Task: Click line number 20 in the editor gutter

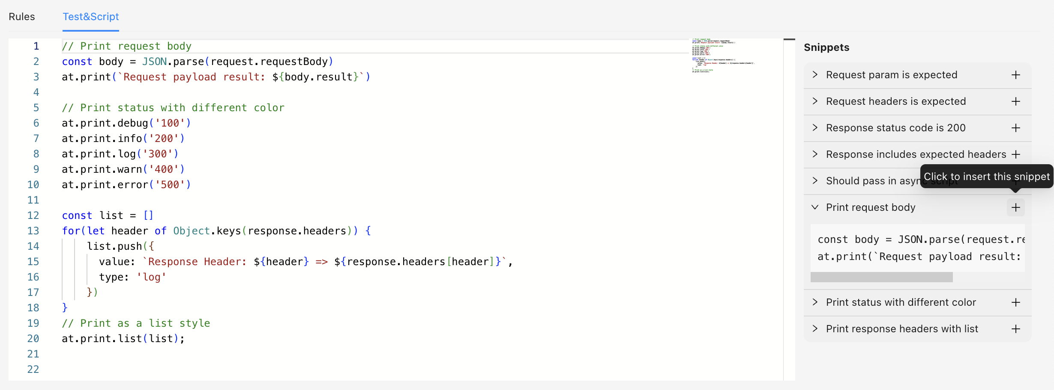Action: pos(33,338)
